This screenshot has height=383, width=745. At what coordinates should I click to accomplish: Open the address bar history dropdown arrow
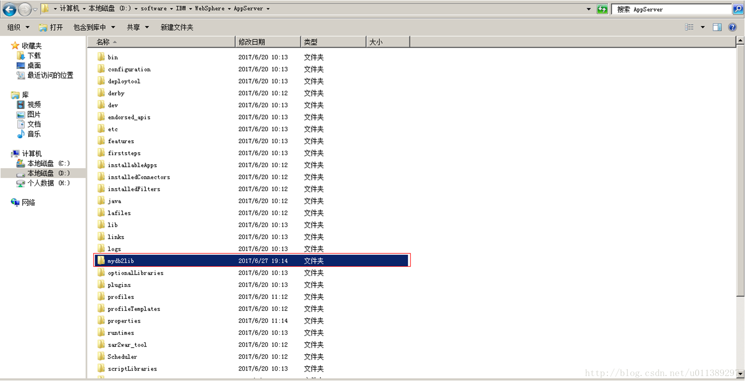tap(589, 9)
